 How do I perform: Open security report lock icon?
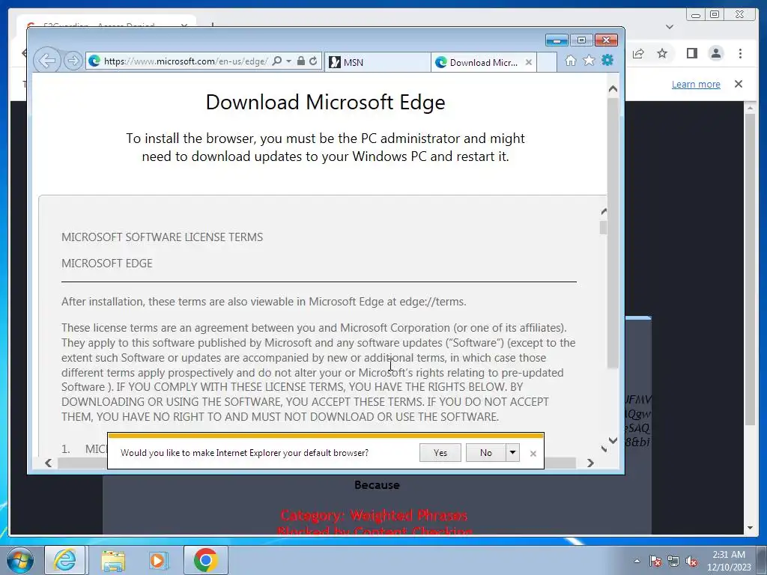click(301, 61)
